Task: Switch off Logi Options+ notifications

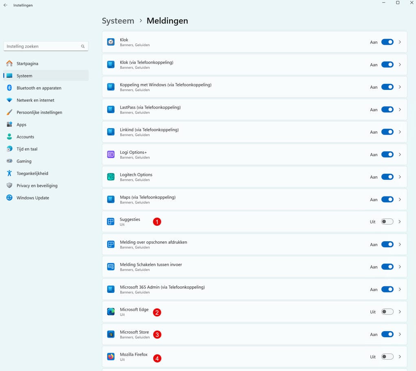Action: pyautogui.click(x=387, y=155)
